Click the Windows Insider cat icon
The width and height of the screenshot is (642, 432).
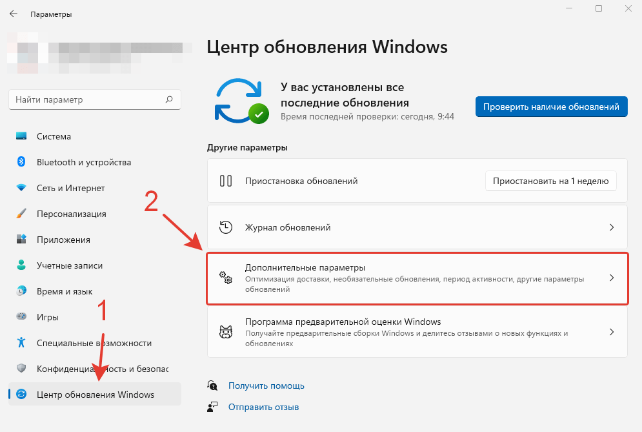pos(226,333)
